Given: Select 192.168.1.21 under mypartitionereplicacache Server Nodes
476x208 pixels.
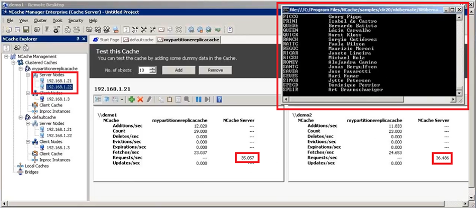Looking at the screenshot, I should tap(59, 81).
